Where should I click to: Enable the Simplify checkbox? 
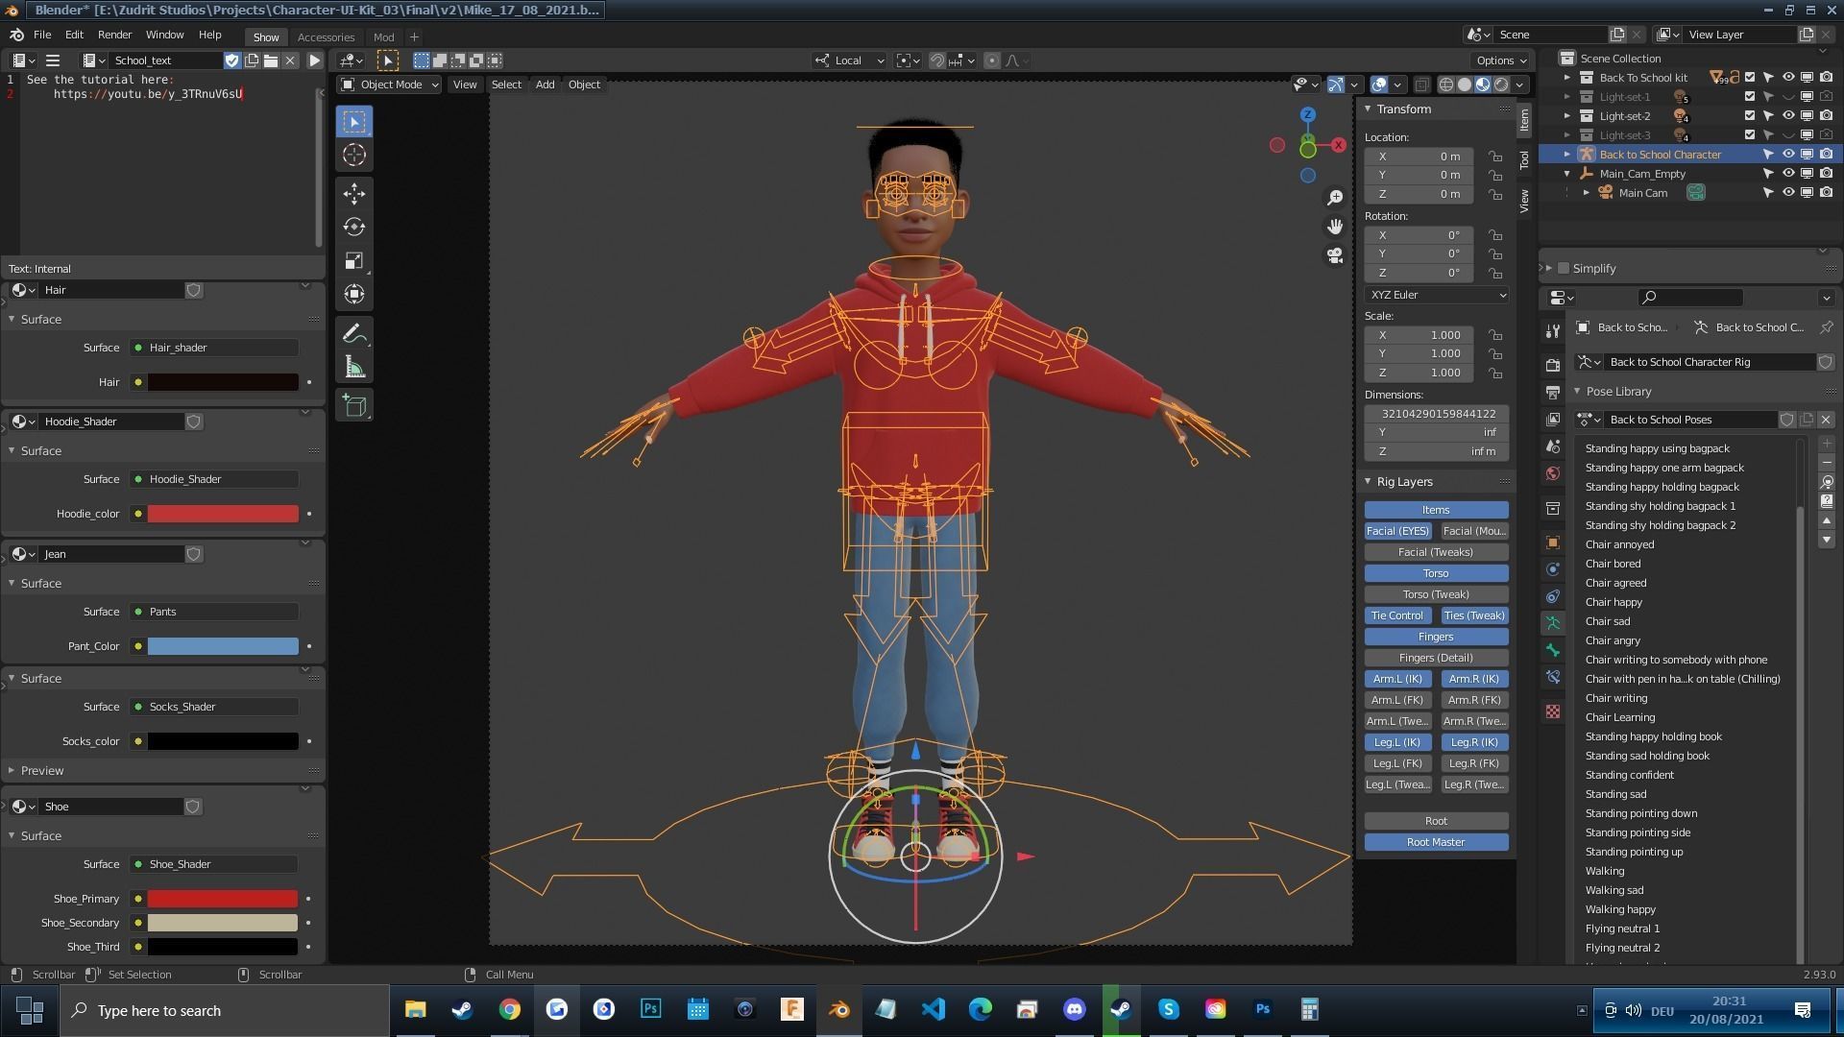click(1564, 269)
